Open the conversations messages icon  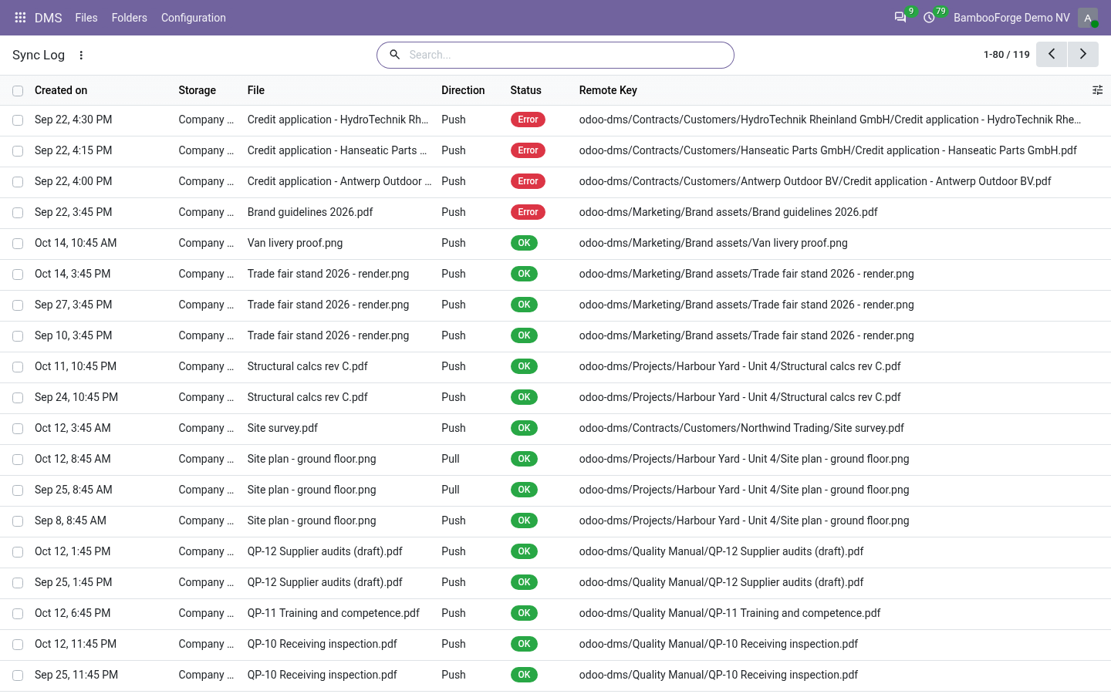900,17
